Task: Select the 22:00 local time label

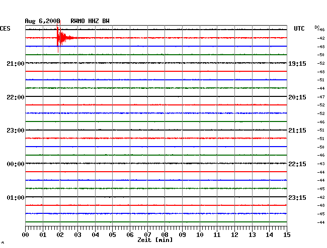Action: pyautogui.click(x=16, y=97)
